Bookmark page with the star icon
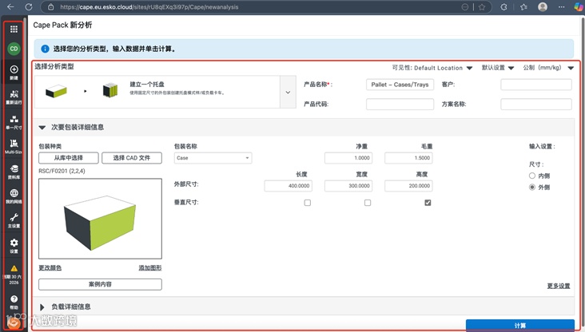This screenshot has height=332, width=585. (482, 6)
